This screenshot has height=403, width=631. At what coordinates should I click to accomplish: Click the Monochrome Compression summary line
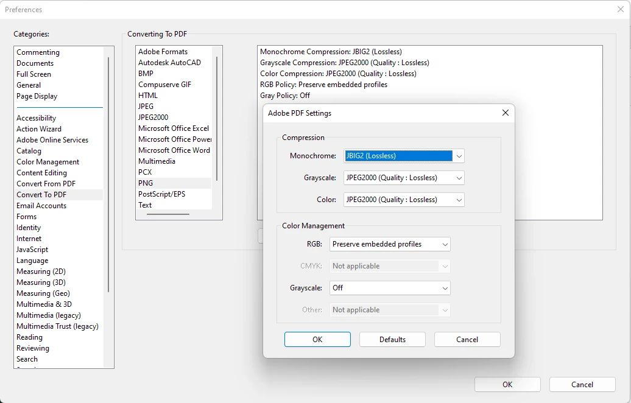pyautogui.click(x=331, y=52)
